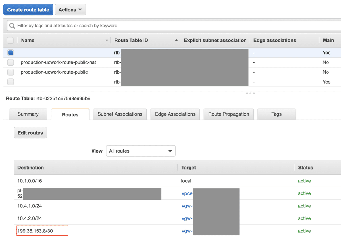Screen dimensions: 341x244
Task: Expand the All routes View dropdown
Action: [x=141, y=151]
